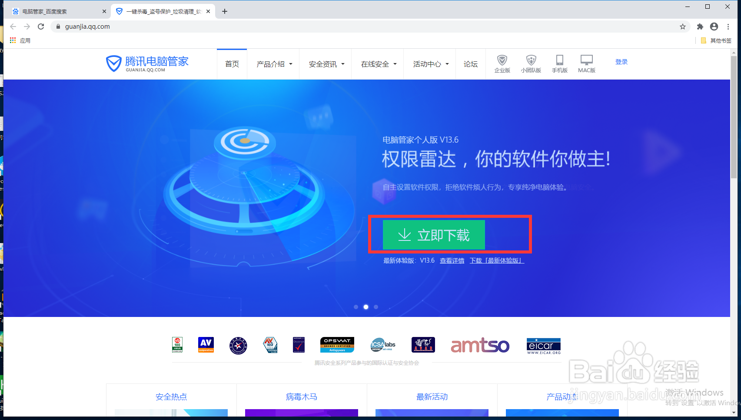Click the Chrome profile avatar icon
Screen dimensions: 741x420
[x=714, y=27]
